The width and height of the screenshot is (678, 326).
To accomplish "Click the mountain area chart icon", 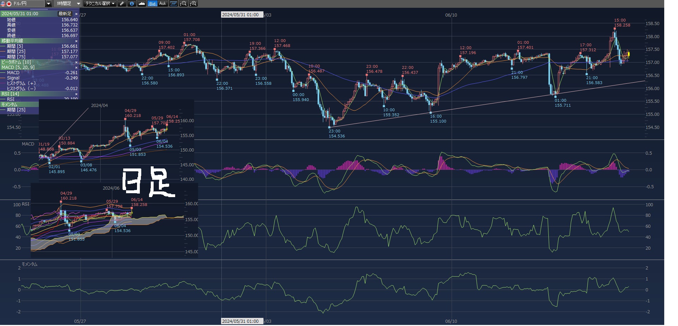I will tap(142, 4).
